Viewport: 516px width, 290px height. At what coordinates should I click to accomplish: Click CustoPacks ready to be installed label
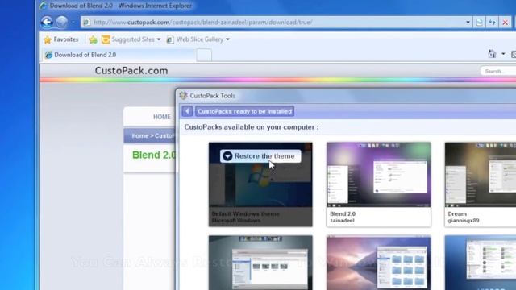pyautogui.click(x=245, y=111)
